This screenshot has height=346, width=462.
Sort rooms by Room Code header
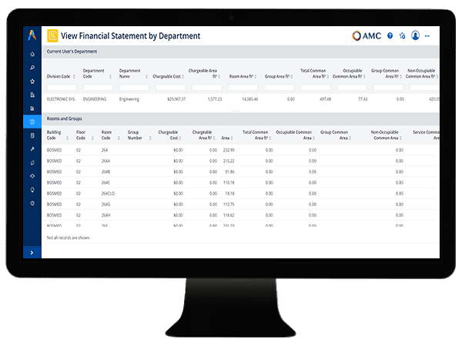(106, 135)
